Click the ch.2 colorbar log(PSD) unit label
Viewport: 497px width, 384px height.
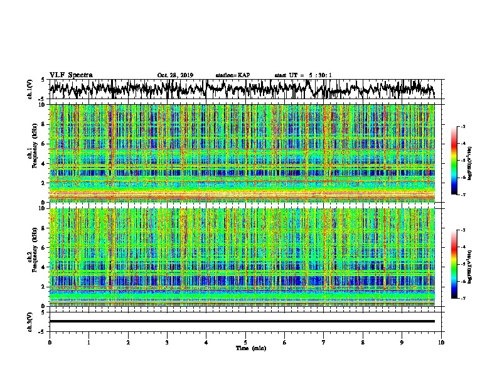pyautogui.click(x=470, y=267)
